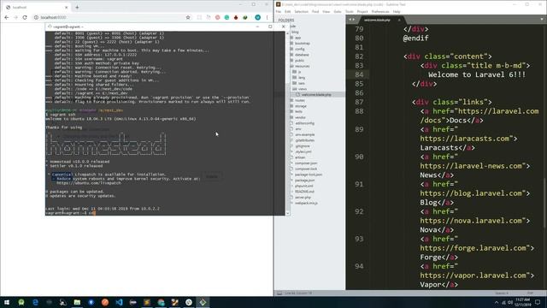Screen dimensions: 547x308
Task: Open package.json from the sidebar
Action: (305, 181)
